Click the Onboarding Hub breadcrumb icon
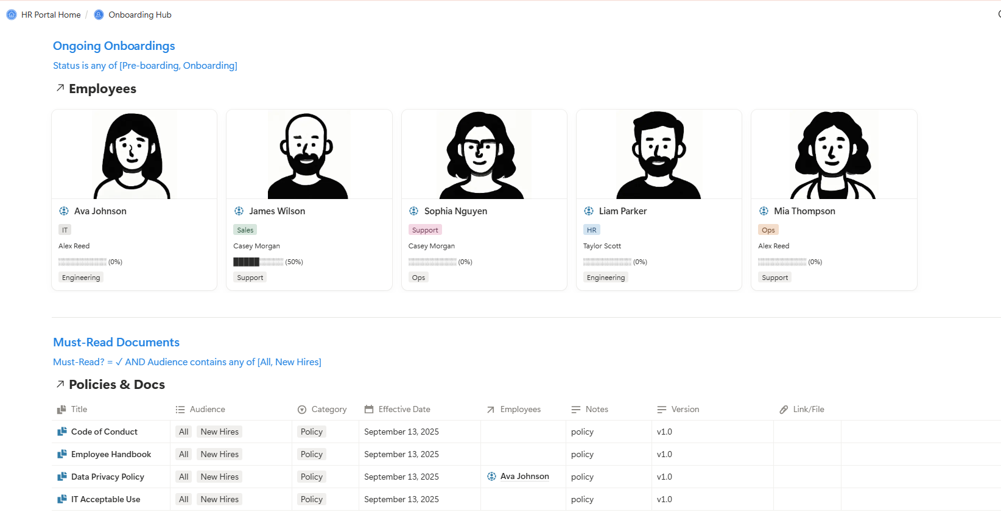The height and width of the screenshot is (532, 1001). [x=99, y=15]
